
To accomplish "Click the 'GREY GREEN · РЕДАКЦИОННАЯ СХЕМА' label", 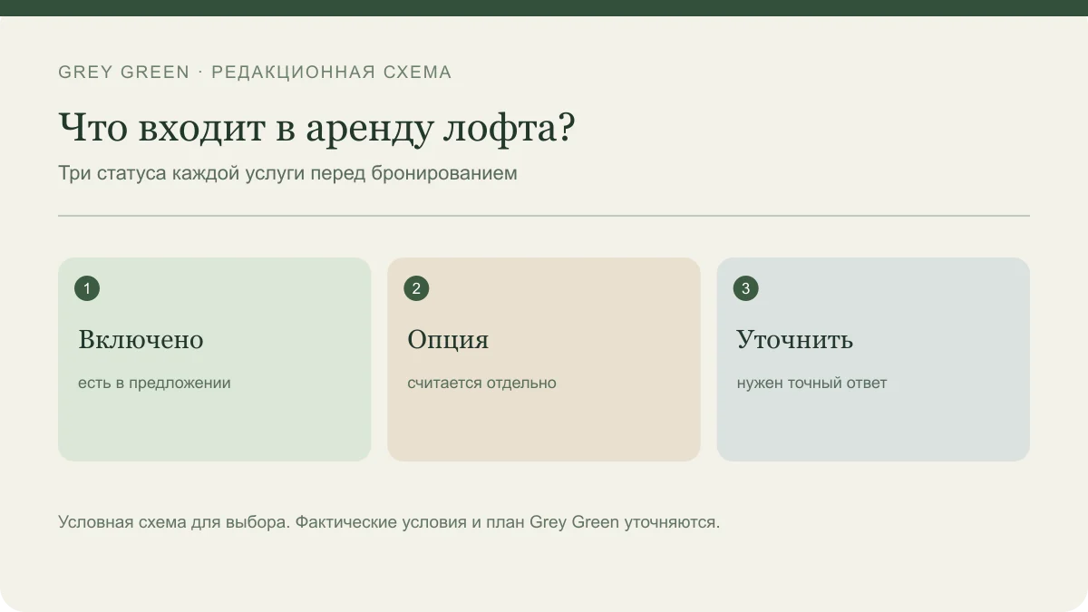I will tap(255, 72).
